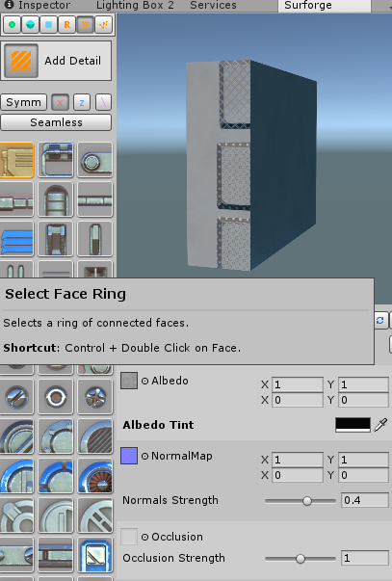This screenshot has height=581, width=392.
Task: Click the orange graph toolbar icon
Action: (x=103, y=25)
